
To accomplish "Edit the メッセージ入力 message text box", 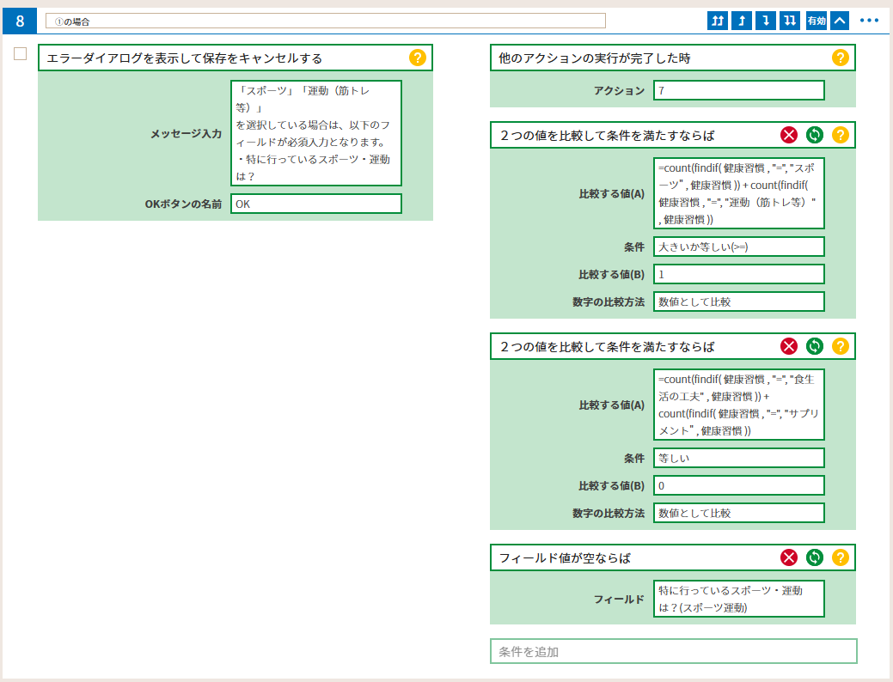I will [316, 133].
